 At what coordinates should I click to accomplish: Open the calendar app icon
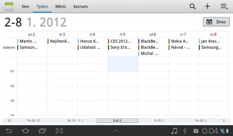(x=9, y=6)
